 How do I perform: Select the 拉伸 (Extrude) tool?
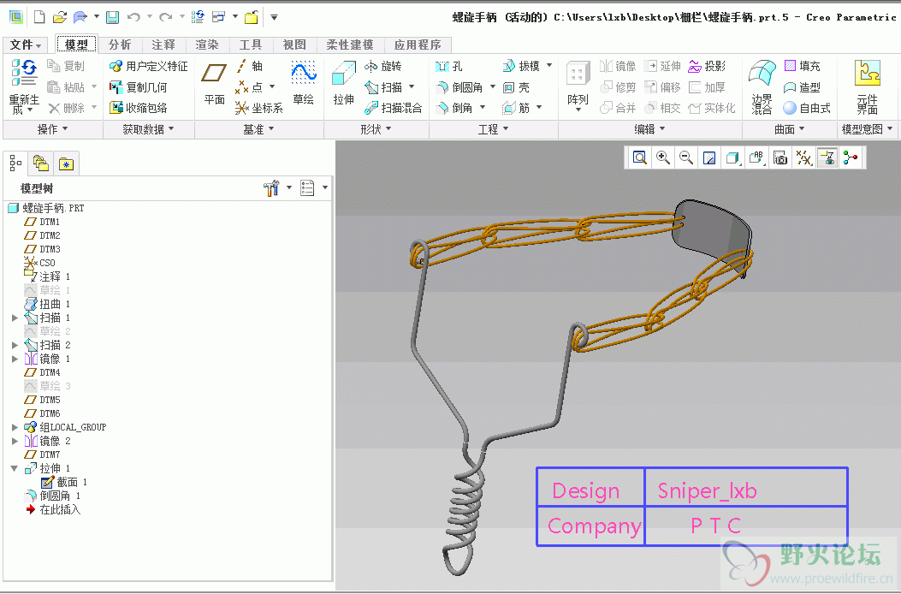coord(344,84)
